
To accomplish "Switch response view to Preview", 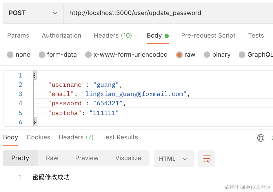I will (87, 158).
